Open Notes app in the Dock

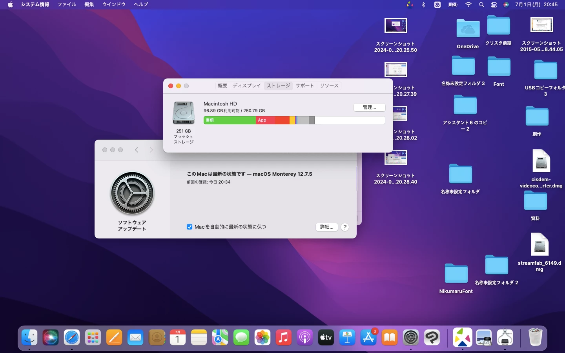(x=199, y=337)
